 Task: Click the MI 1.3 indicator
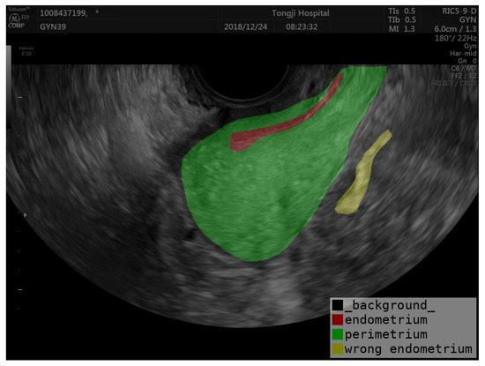coord(401,29)
